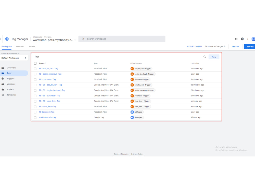The height and width of the screenshot is (191, 255).
Task: Click the trigger icon for FB - view_item - Tag
Action: (132, 107)
